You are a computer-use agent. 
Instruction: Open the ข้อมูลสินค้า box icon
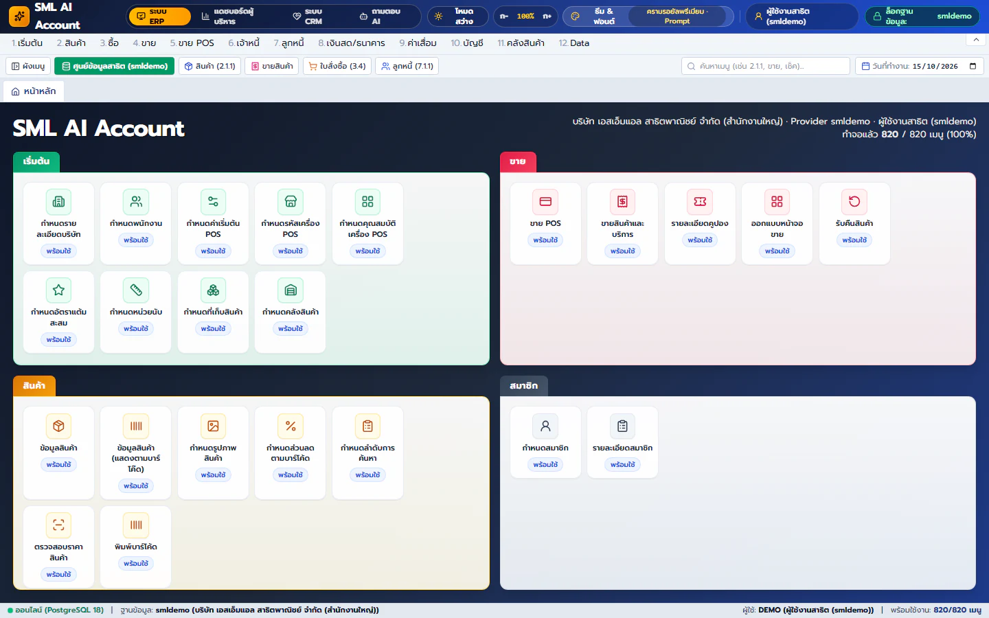[58, 426]
